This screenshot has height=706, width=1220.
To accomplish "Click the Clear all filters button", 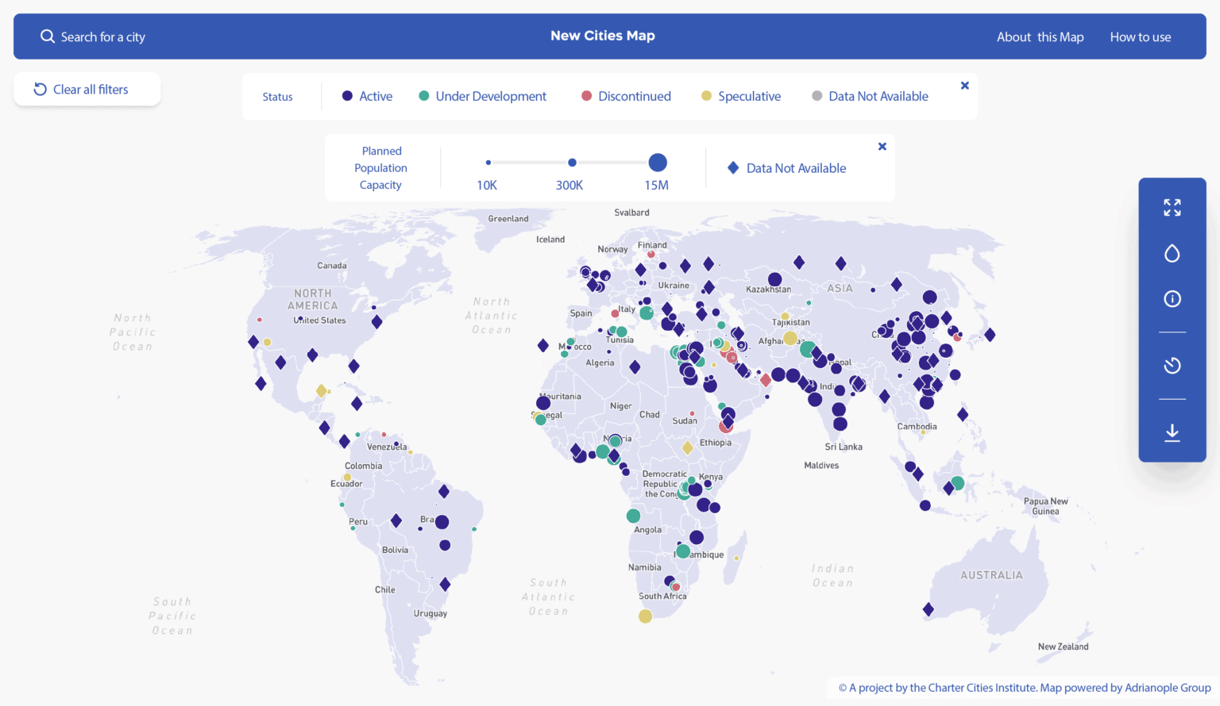I will [87, 89].
